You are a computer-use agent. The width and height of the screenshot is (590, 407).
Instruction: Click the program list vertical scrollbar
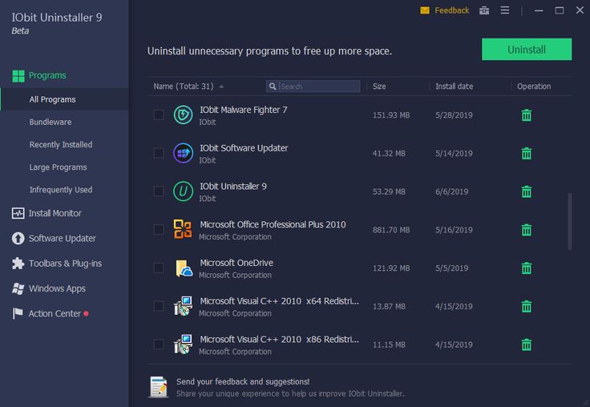[x=570, y=221]
